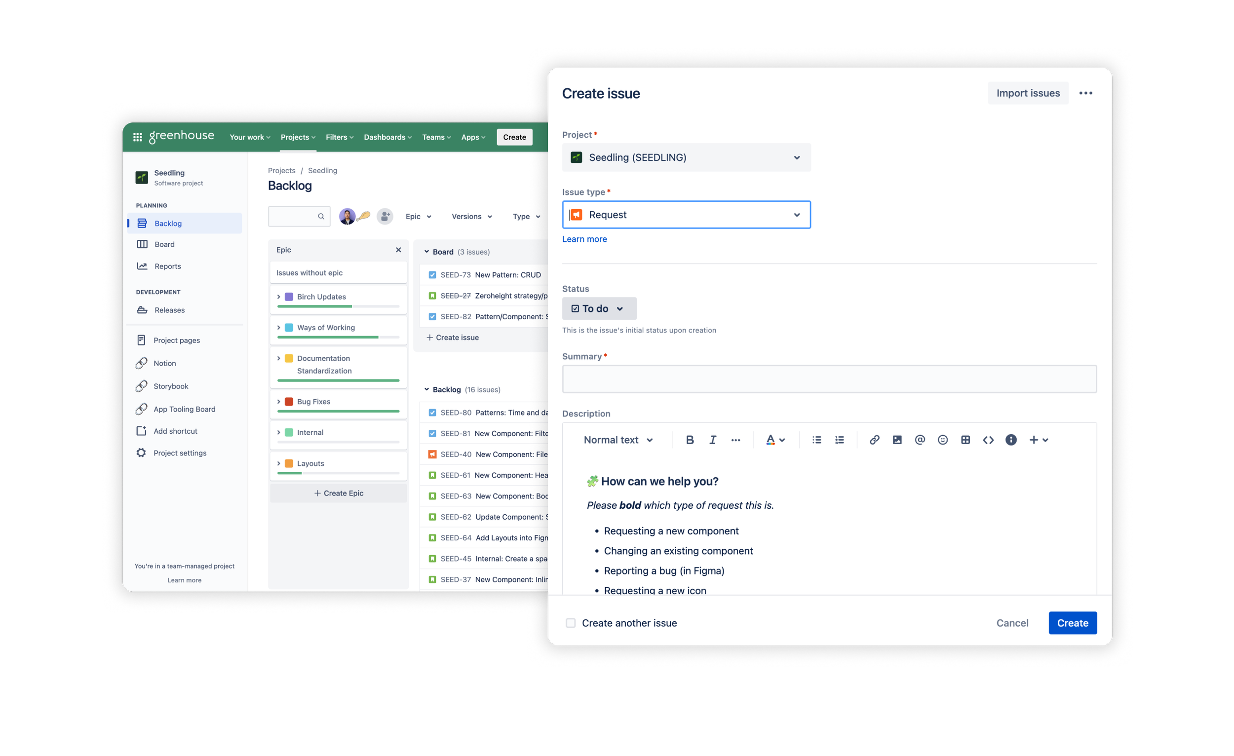Screen dimensions: 1234x756
Task: Open the app switcher grid icon
Action: point(138,137)
